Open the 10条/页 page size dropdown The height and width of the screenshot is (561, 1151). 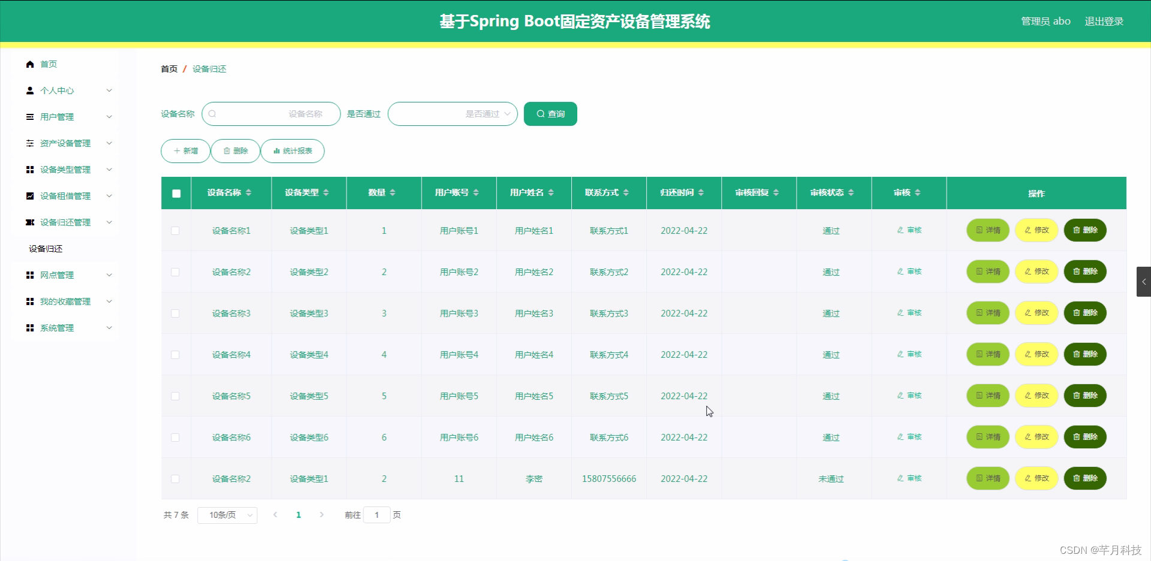click(227, 515)
